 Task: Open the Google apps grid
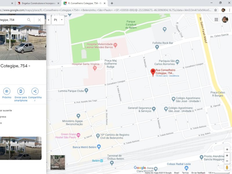(216, 19)
